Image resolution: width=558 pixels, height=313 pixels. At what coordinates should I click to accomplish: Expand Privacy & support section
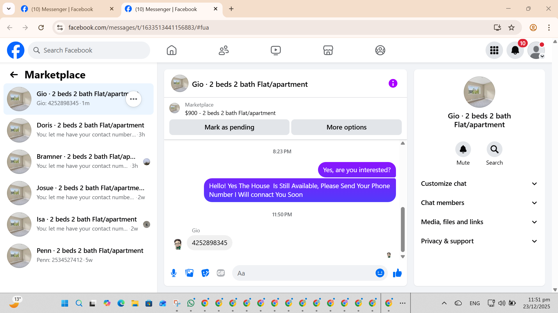[479, 241]
